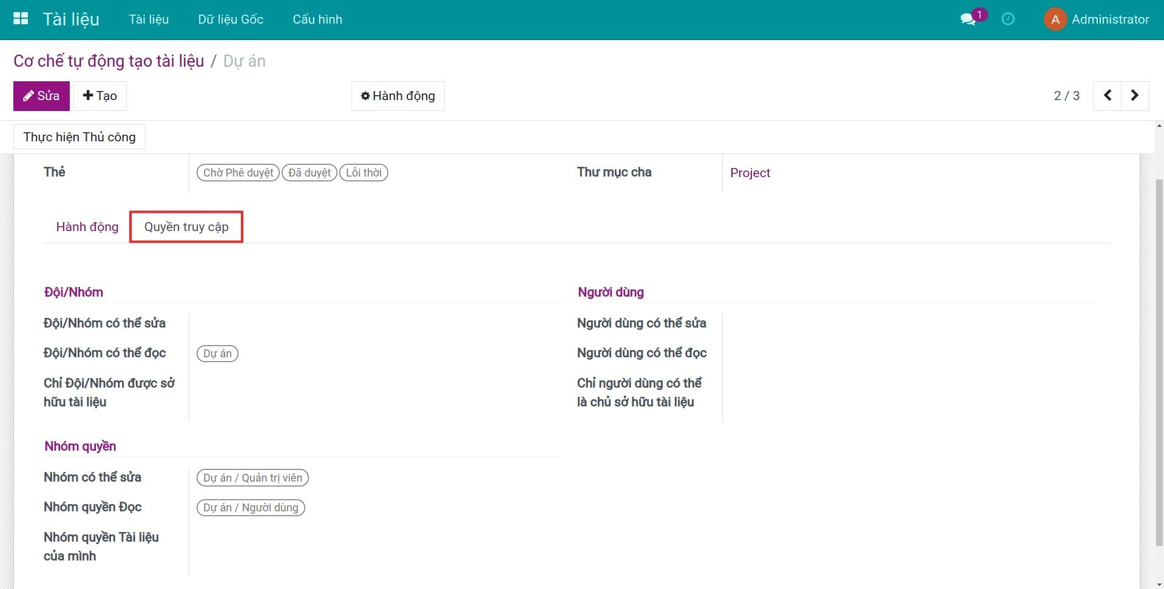Switch to the Hành động tab
1164x589 pixels.
click(x=87, y=227)
